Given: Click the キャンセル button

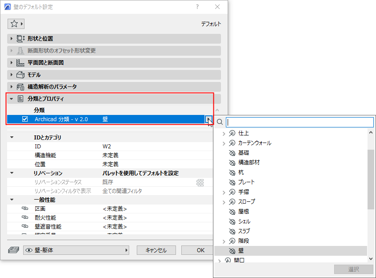Looking at the screenshot, I should pyautogui.click(x=156, y=250).
